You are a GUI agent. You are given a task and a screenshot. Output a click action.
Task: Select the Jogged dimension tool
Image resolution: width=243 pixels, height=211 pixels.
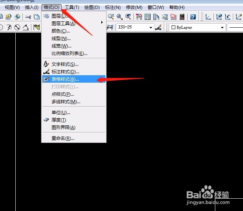point(9,27)
